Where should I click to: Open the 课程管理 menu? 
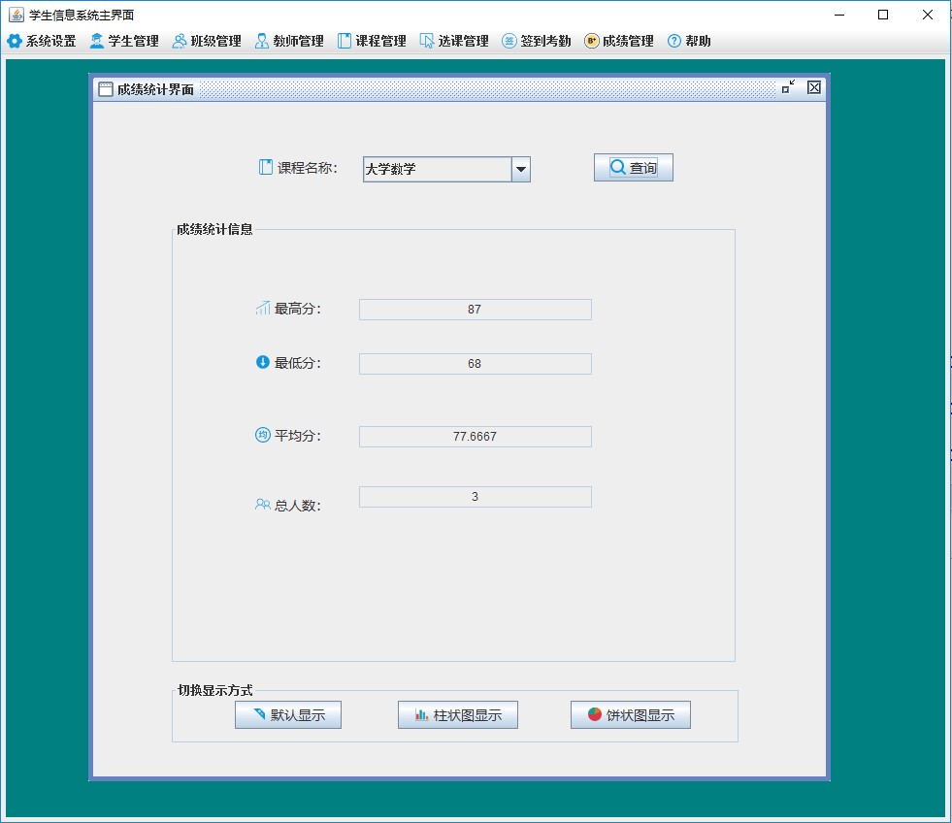pos(373,41)
